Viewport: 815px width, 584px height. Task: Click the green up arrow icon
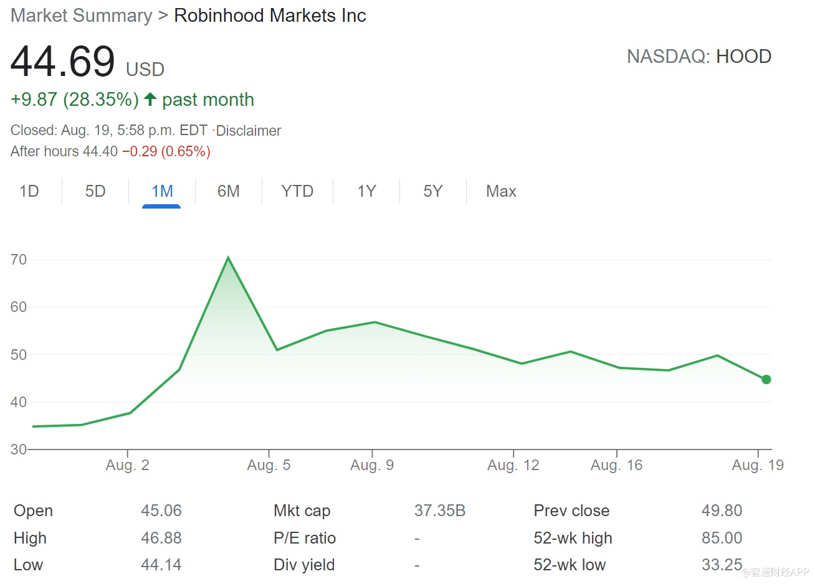click(x=150, y=99)
